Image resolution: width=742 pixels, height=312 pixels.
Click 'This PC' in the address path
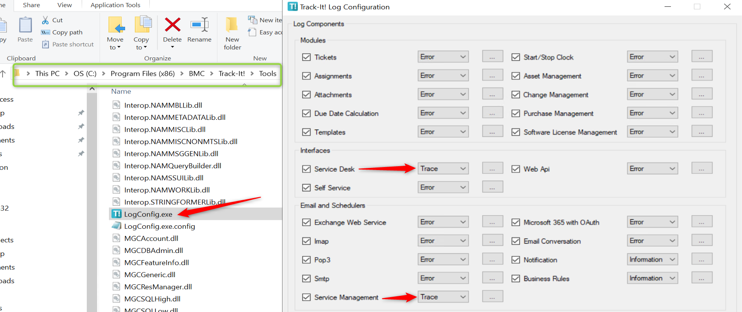point(47,73)
